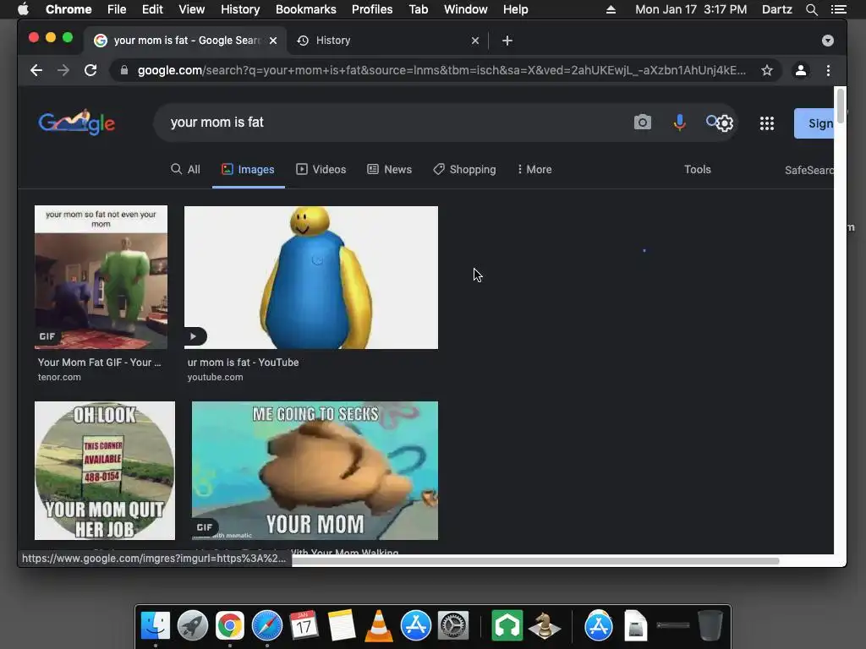Viewport: 866px width, 649px height.
Task: Open the Trash in the Dock
Action: tap(710, 626)
